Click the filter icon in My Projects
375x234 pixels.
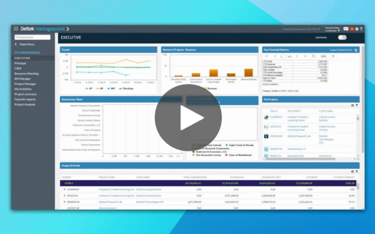click(x=357, y=105)
